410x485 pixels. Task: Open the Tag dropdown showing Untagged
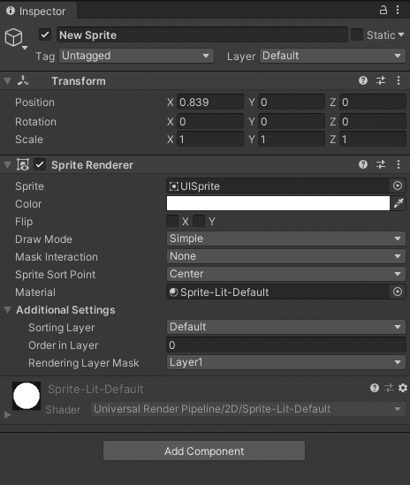tap(136, 56)
